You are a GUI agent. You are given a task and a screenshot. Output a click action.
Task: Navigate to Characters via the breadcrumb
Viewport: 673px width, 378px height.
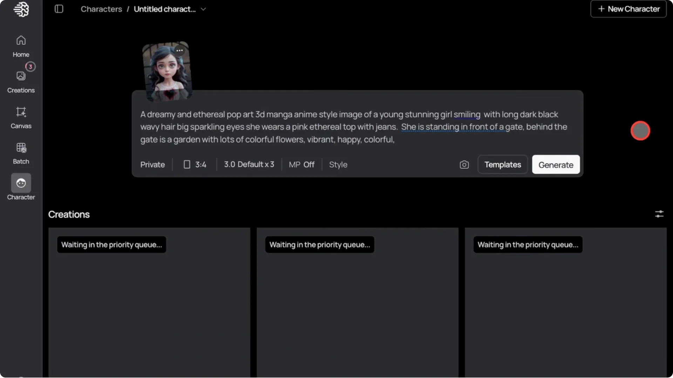point(101,9)
